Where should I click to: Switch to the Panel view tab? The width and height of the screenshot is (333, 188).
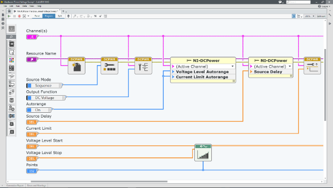click(37, 16)
